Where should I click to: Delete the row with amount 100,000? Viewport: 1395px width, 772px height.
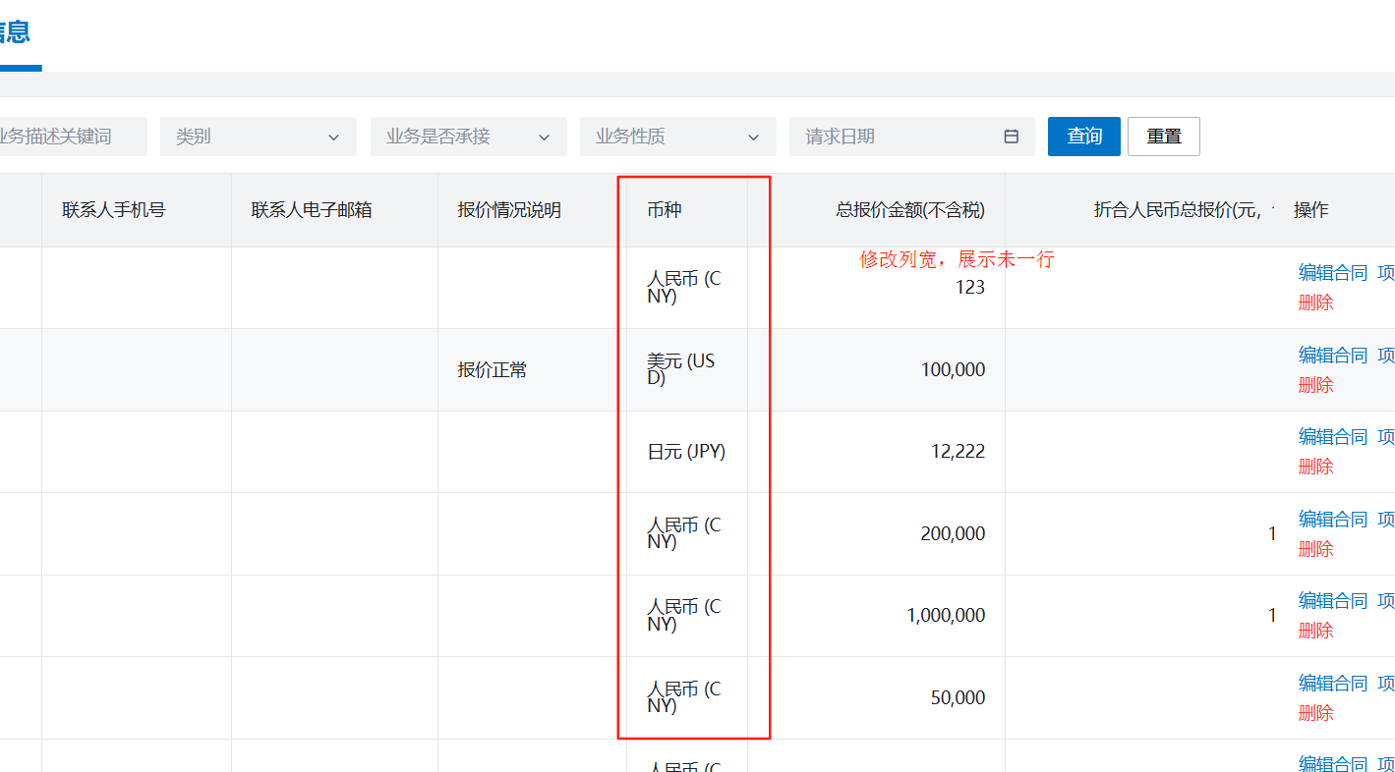(1315, 385)
